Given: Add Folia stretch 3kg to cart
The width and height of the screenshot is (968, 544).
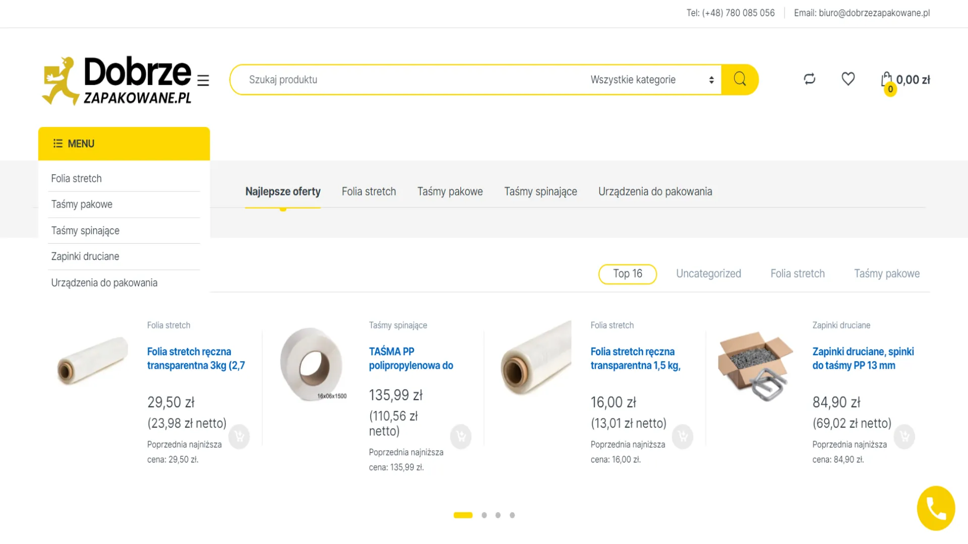Looking at the screenshot, I should 239,436.
